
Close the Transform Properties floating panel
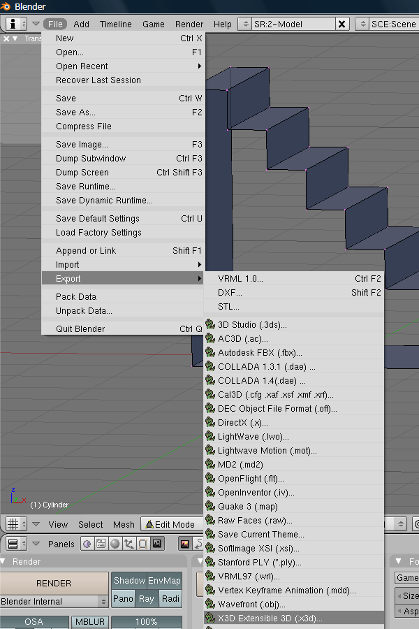(6, 38)
